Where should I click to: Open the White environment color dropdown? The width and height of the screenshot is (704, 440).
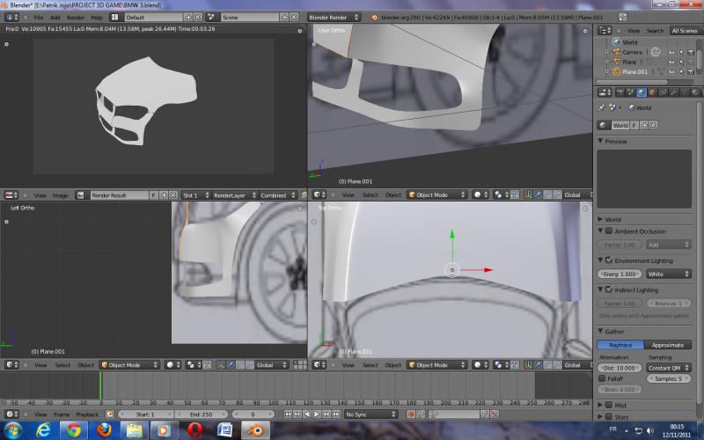[668, 274]
